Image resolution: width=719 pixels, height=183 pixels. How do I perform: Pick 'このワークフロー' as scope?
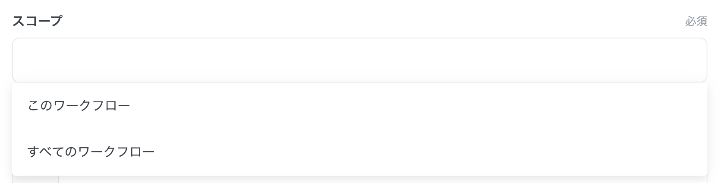point(79,106)
